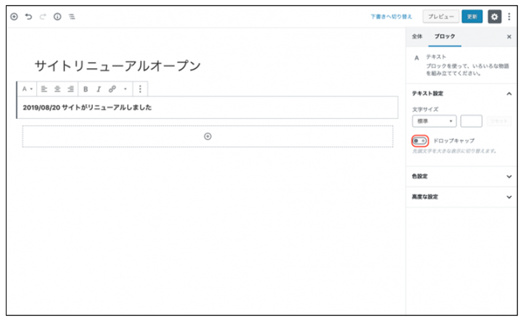Toggle the settings sidebar with gear icon
Viewport: 523px width, 319px height.
(x=495, y=16)
